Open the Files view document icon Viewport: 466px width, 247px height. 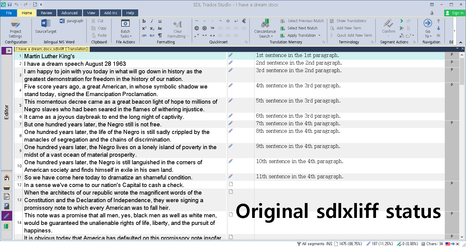tap(7, 197)
